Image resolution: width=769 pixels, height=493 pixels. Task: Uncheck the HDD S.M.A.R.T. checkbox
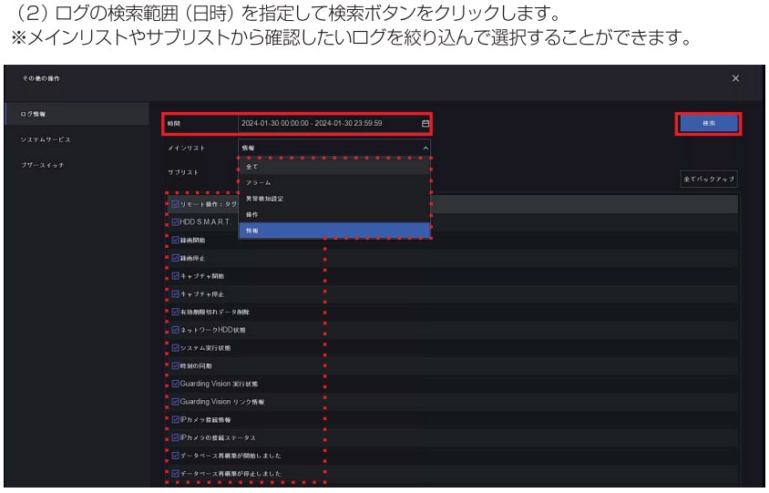(176, 221)
